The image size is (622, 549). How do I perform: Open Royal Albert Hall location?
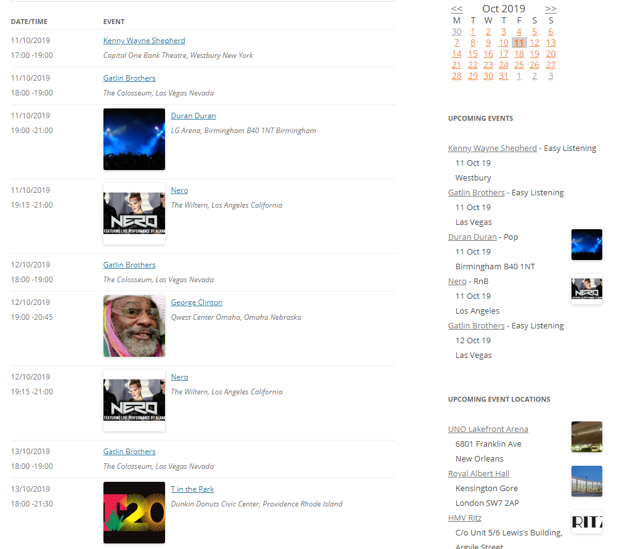pyautogui.click(x=479, y=474)
